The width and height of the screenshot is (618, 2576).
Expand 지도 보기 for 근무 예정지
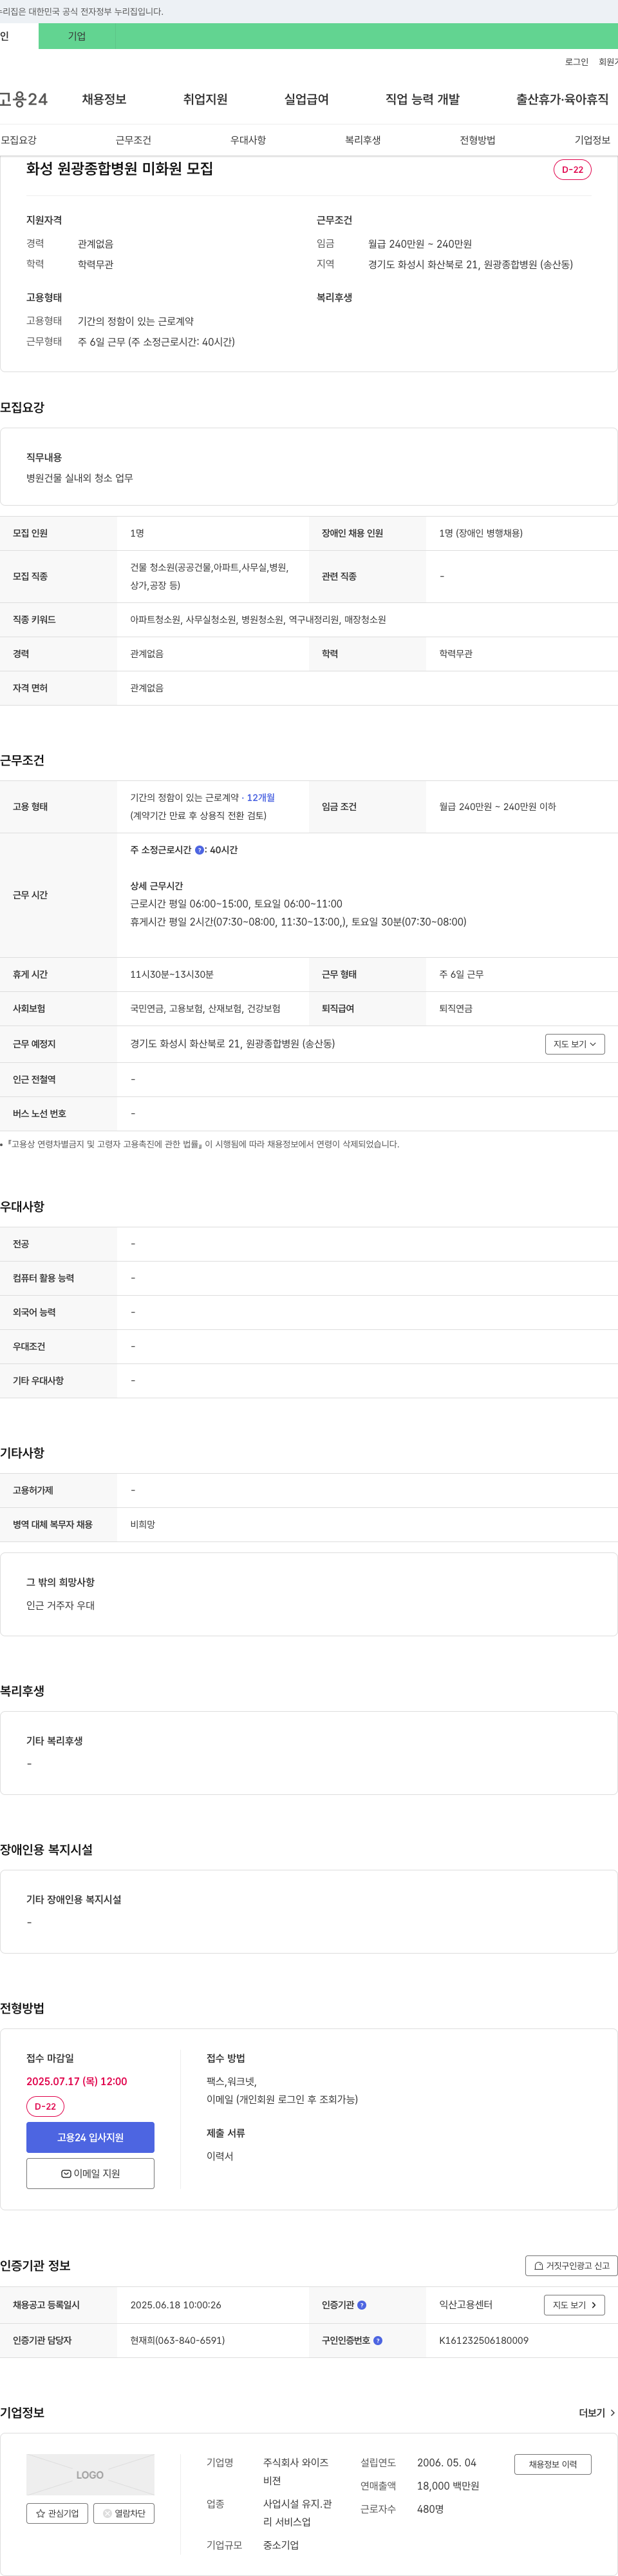[575, 1044]
